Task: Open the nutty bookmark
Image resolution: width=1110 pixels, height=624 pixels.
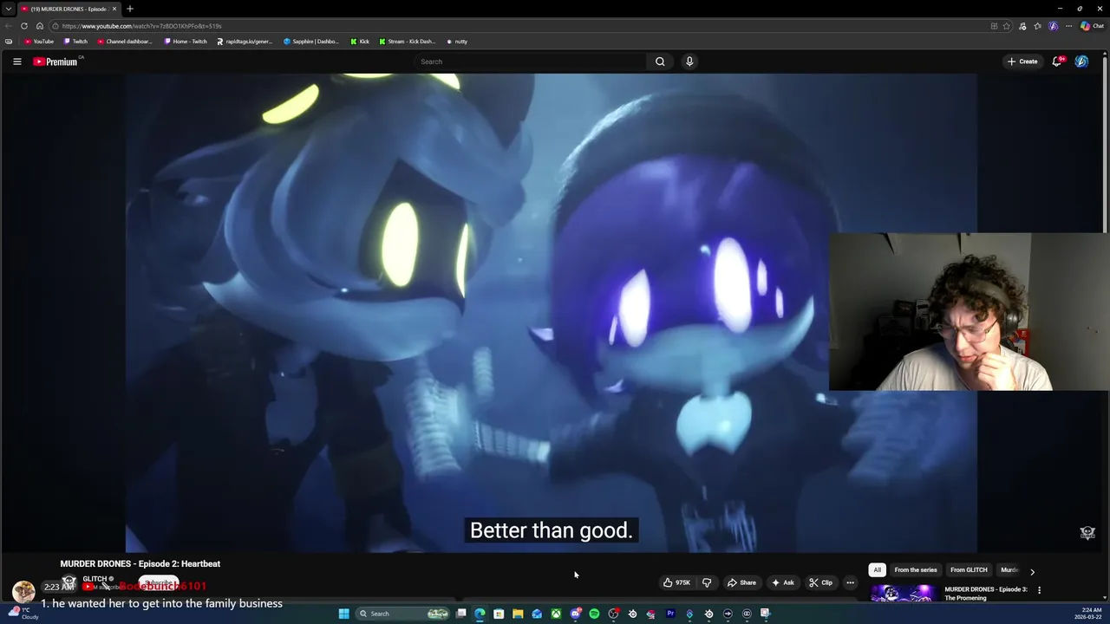Action: pos(457,42)
